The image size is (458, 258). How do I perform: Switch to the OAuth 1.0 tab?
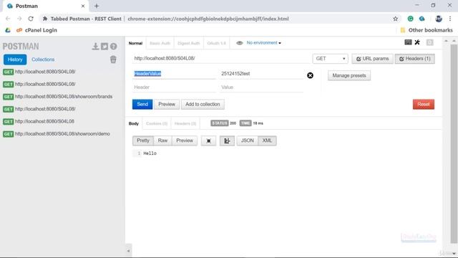[x=216, y=43]
